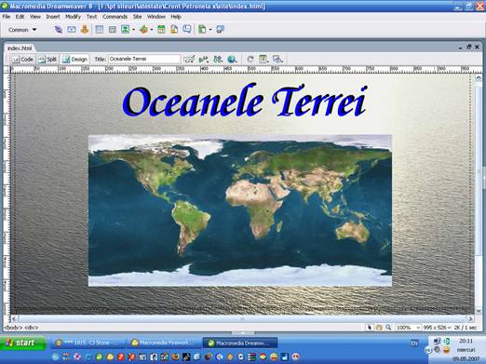The width and height of the screenshot is (486, 364).
Task: Open the window size 995 x 526 dropdown
Action: coord(437,328)
